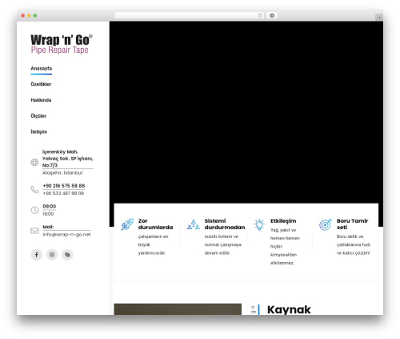
Task: Click the 18:00 closing time
Action: (48, 214)
